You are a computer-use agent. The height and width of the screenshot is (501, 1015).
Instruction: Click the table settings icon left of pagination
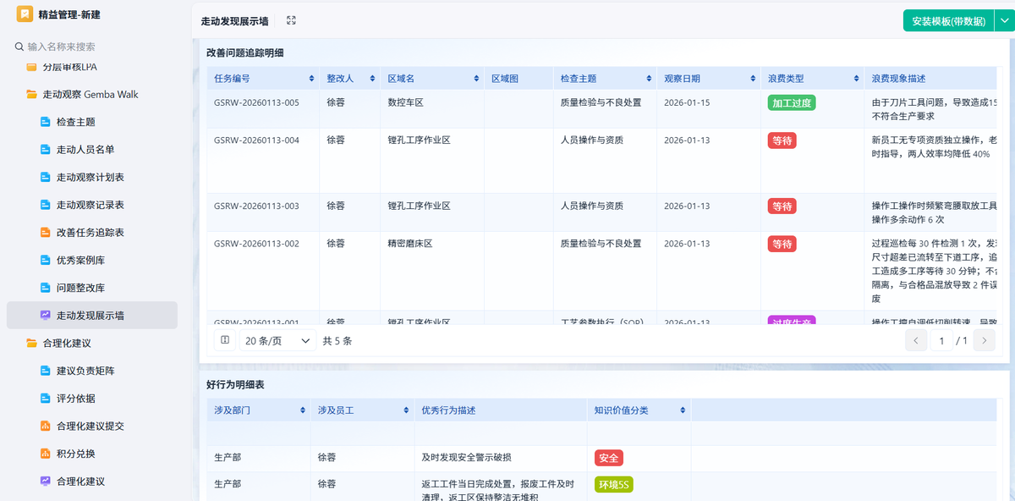[x=223, y=339]
